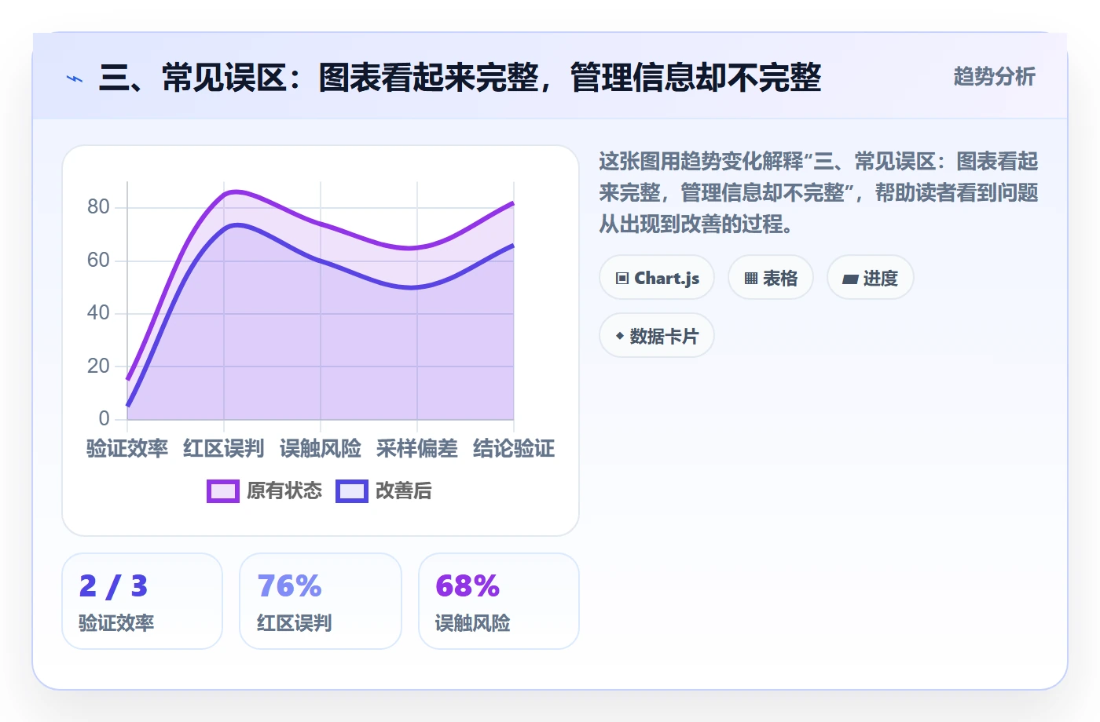1100x722 pixels.
Task: Toggle the 改善后 legend swatch
Action: pyautogui.click(x=352, y=491)
